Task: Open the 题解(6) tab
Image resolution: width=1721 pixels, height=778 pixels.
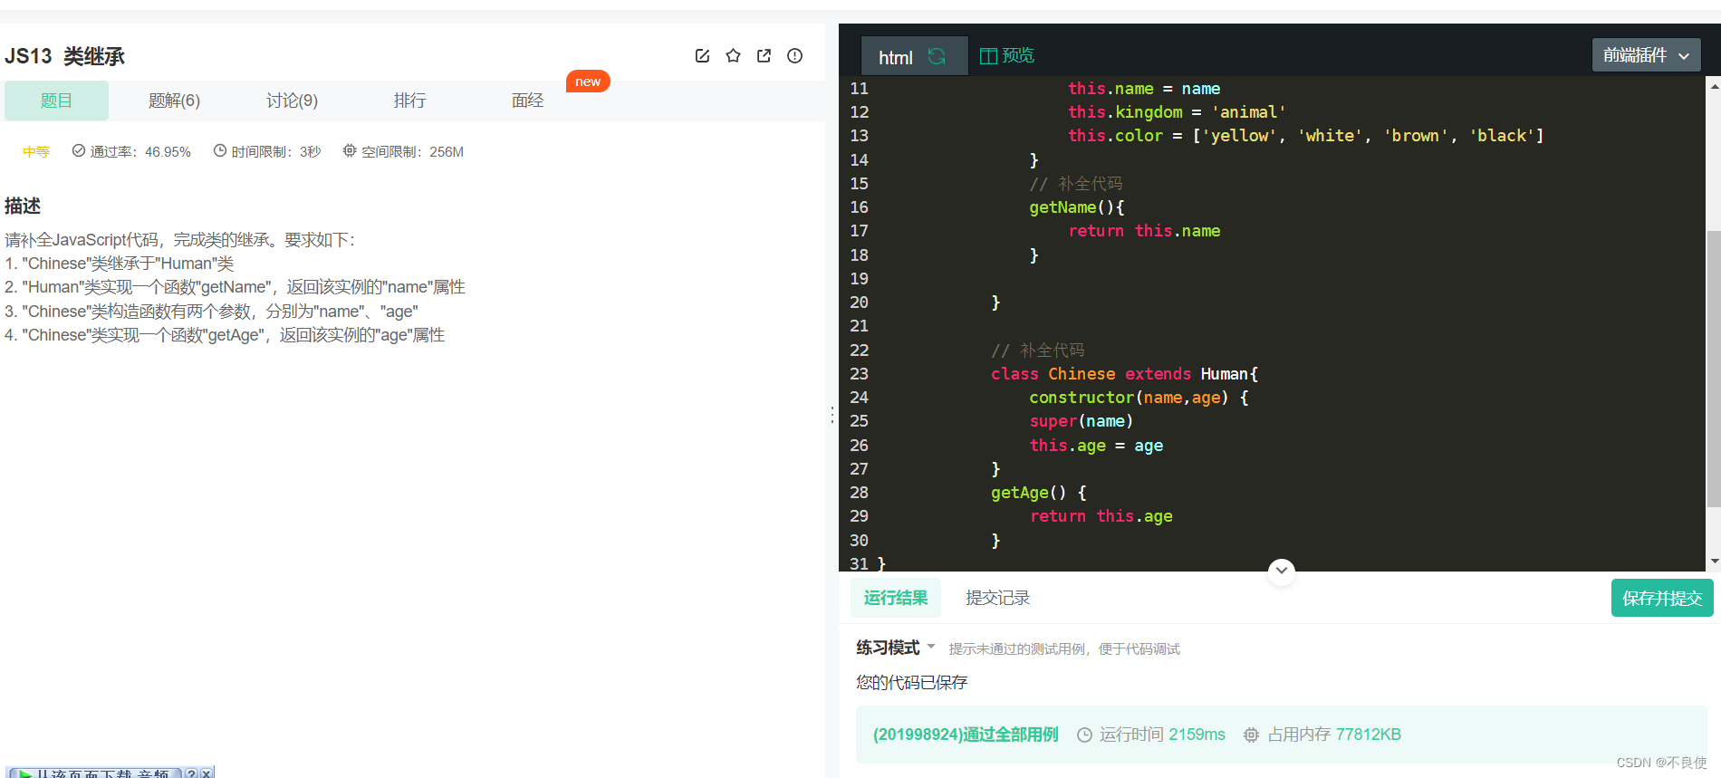Action: tap(174, 101)
